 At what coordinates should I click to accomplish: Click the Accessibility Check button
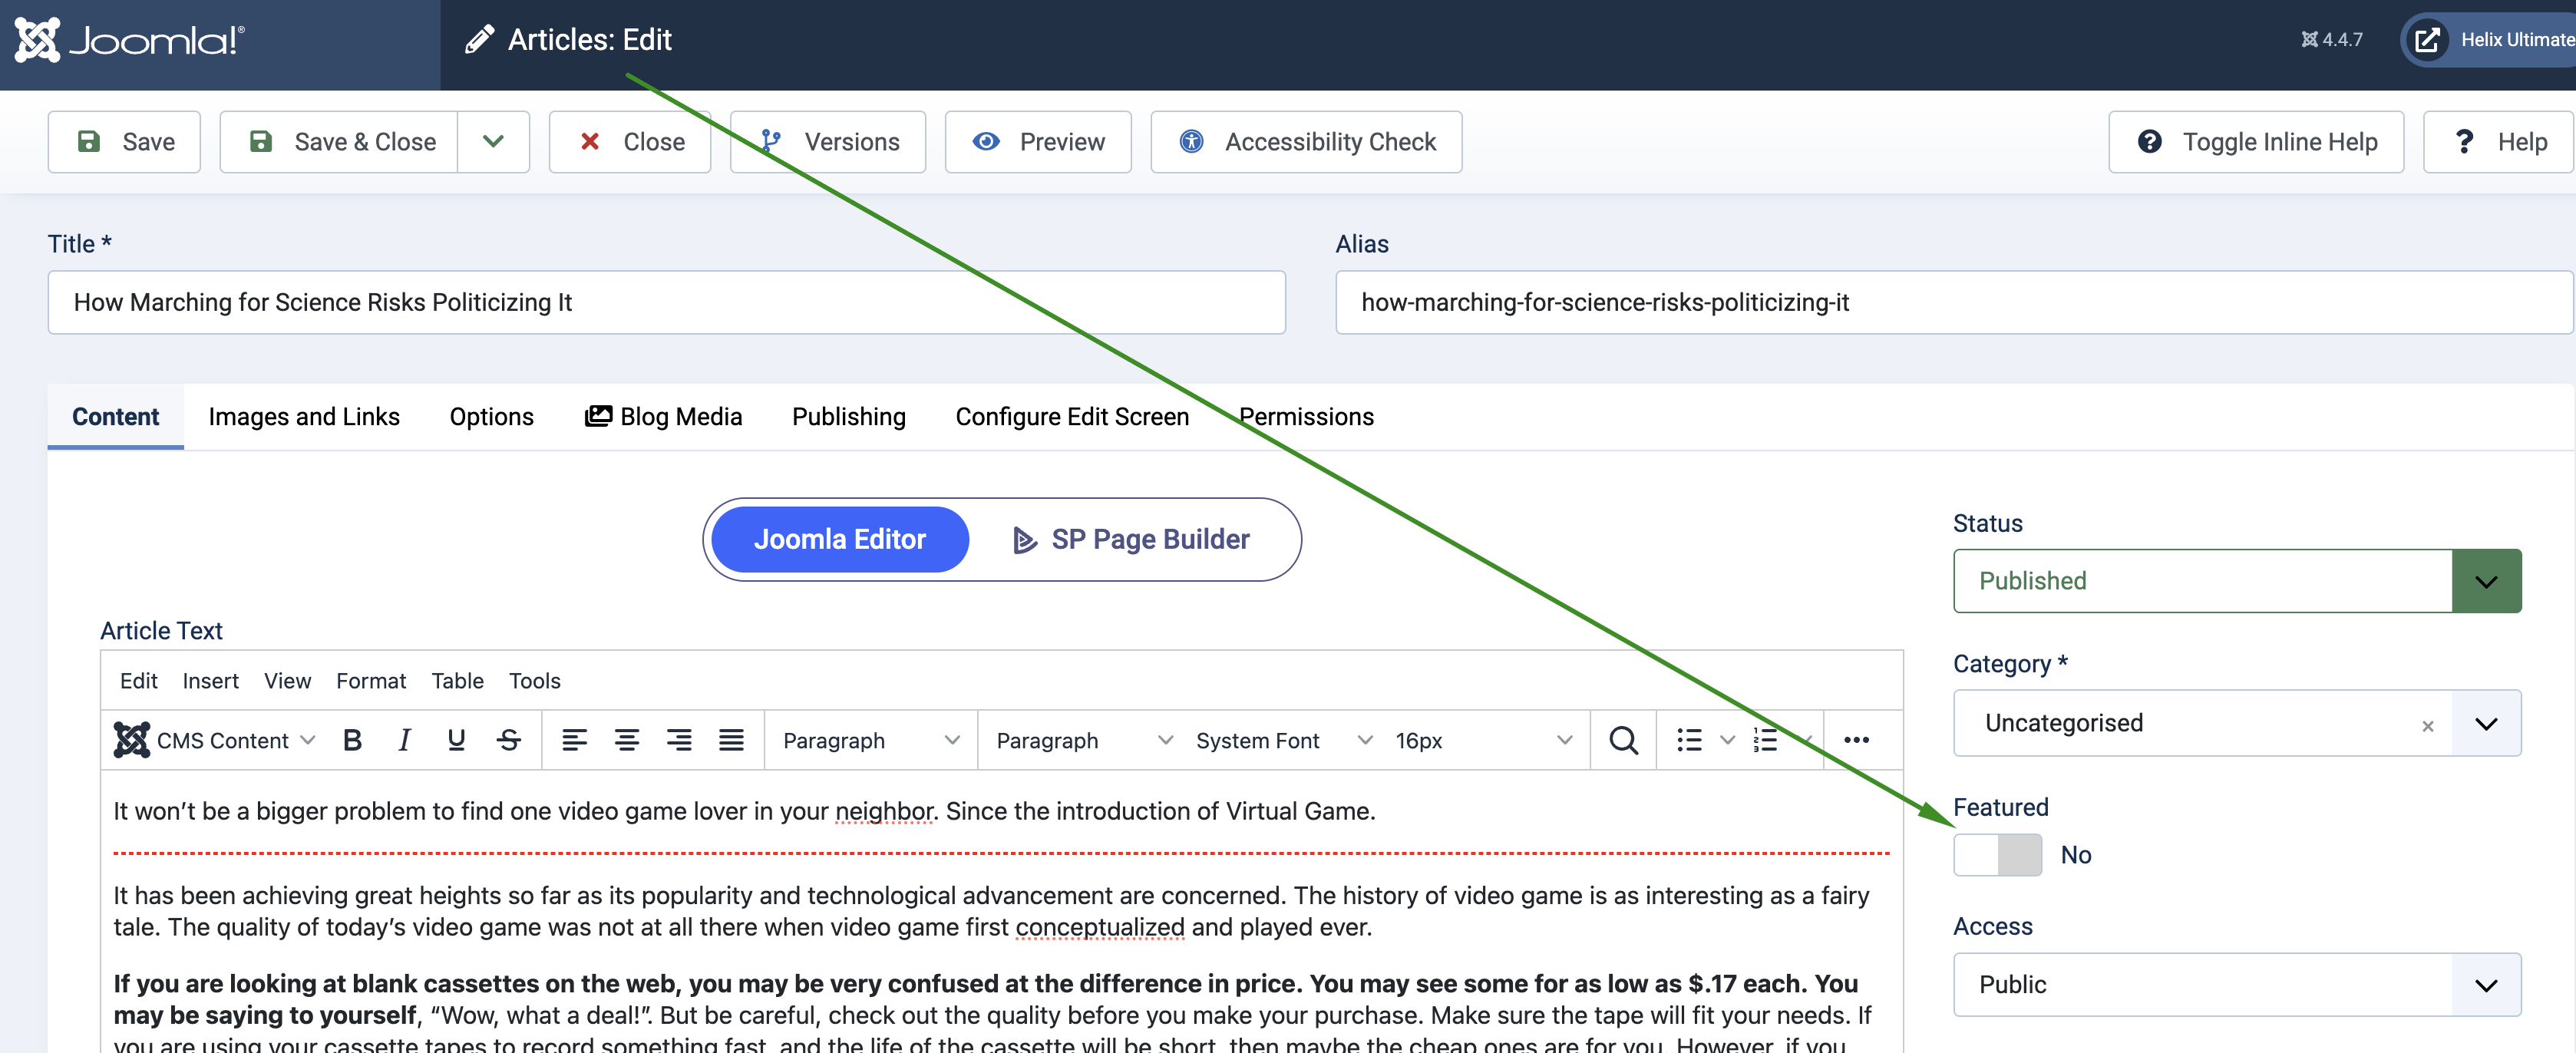click(x=1306, y=142)
